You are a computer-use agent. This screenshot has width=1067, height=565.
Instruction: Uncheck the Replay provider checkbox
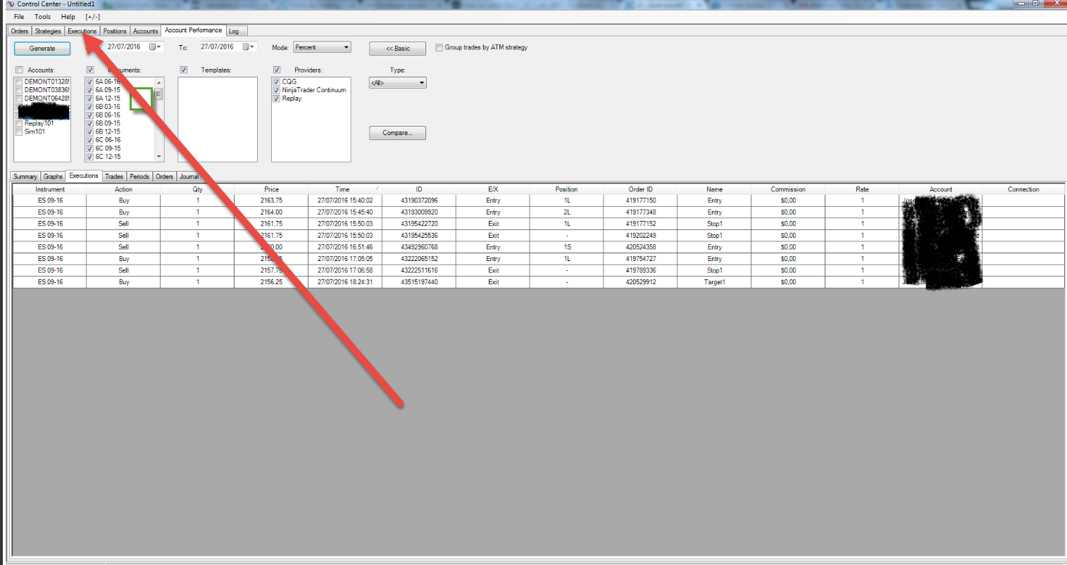click(x=277, y=99)
